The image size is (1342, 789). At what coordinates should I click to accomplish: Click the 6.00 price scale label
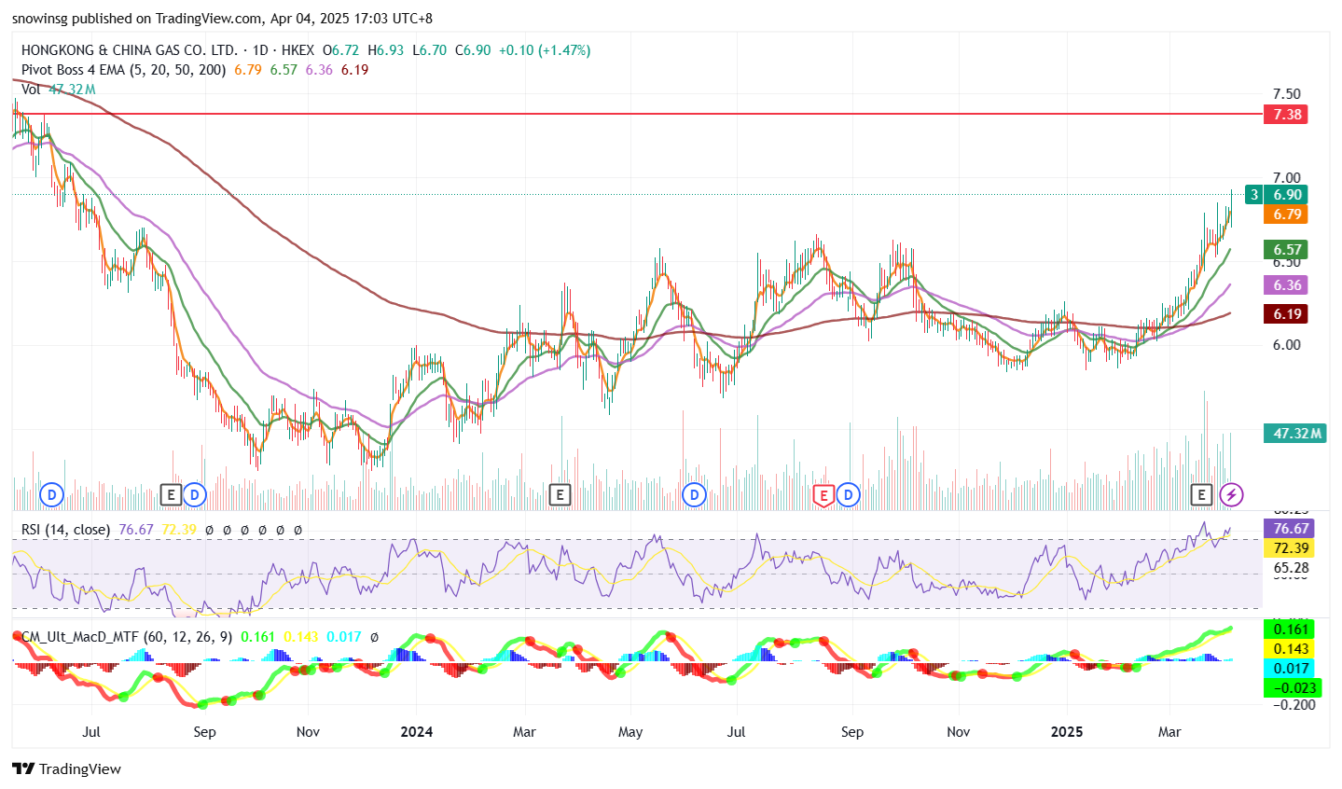[x=1287, y=345]
